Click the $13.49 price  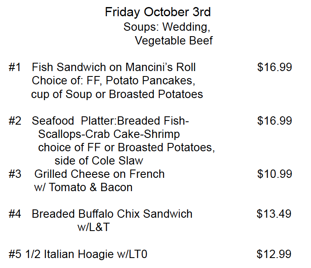tap(274, 214)
